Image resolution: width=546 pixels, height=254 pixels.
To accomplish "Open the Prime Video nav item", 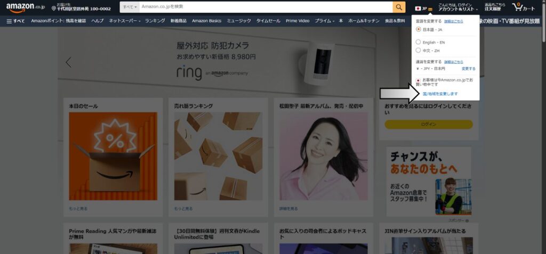I will pos(298,21).
